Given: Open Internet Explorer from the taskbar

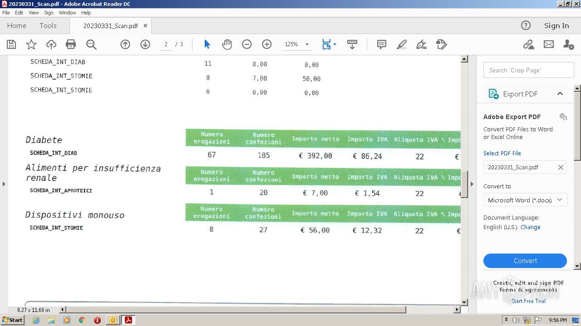Looking at the screenshot, I should 36,320.
